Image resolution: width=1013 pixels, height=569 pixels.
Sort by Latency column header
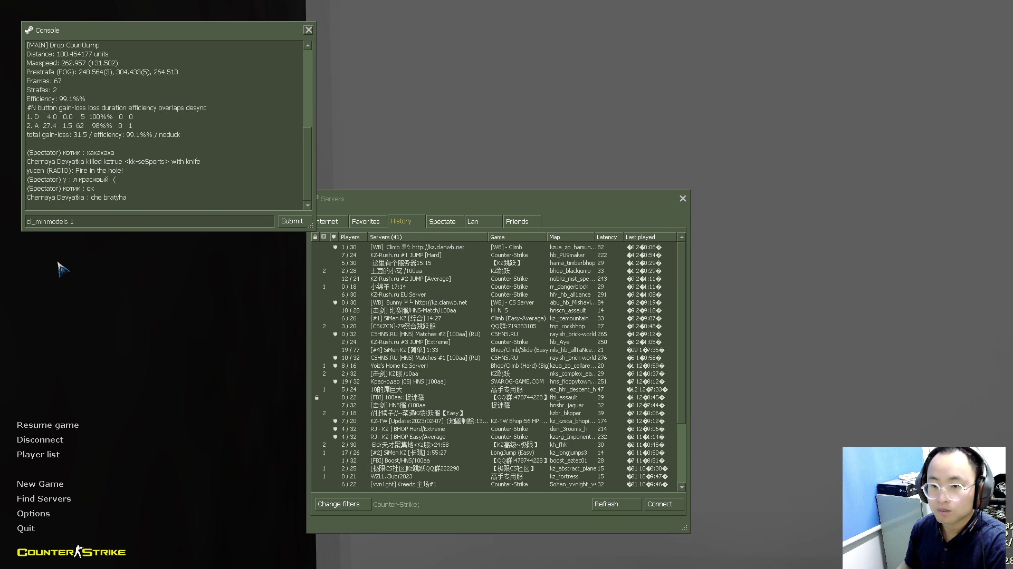[609, 237]
